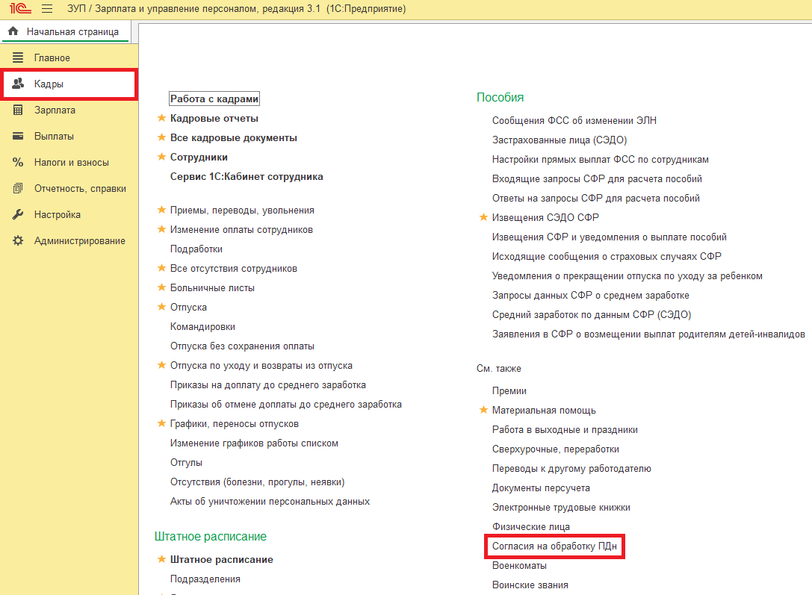Go to Приемы, переводы, увольнения
The height and width of the screenshot is (595, 812).
pos(242,211)
